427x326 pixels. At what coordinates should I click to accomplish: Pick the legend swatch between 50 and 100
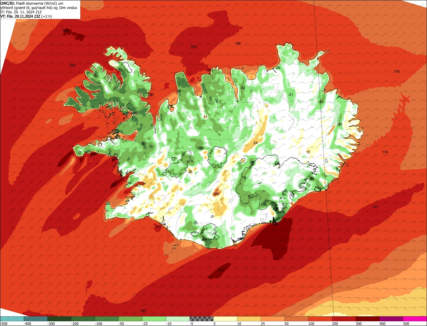click(x=296, y=318)
